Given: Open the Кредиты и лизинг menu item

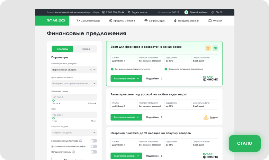Looking at the screenshot, I should tap(122, 20).
